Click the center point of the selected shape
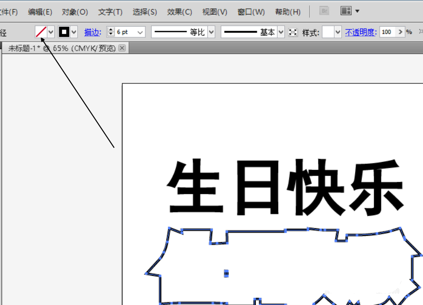This screenshot has height=305, width=423. (x=226, y=273)
